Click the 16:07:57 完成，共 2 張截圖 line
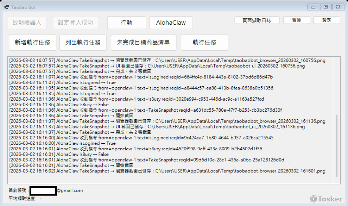The height and width of the screenshot is (206, 348). point(80,71)
